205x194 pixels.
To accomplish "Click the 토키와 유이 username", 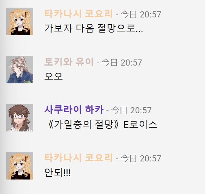I will coord(69,62).
